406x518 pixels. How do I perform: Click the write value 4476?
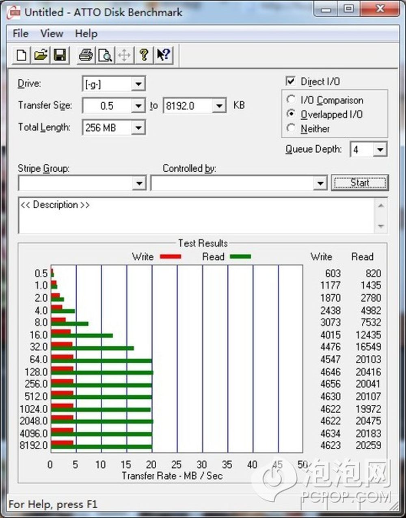click(x=330, y=347)
